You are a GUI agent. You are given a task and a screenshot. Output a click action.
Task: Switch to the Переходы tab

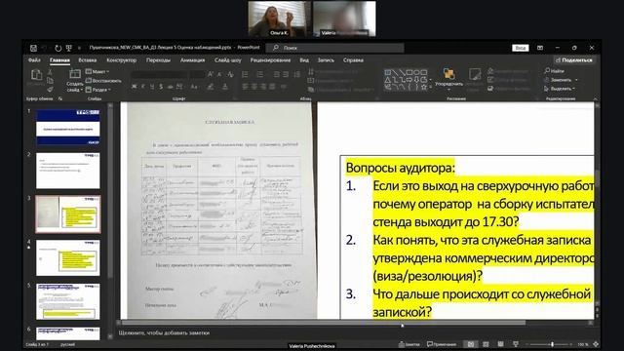[158, 60]
